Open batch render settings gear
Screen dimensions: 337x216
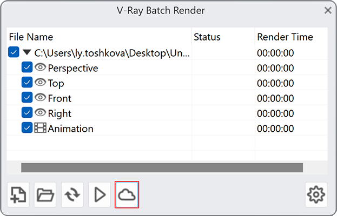tap(316, 195)
